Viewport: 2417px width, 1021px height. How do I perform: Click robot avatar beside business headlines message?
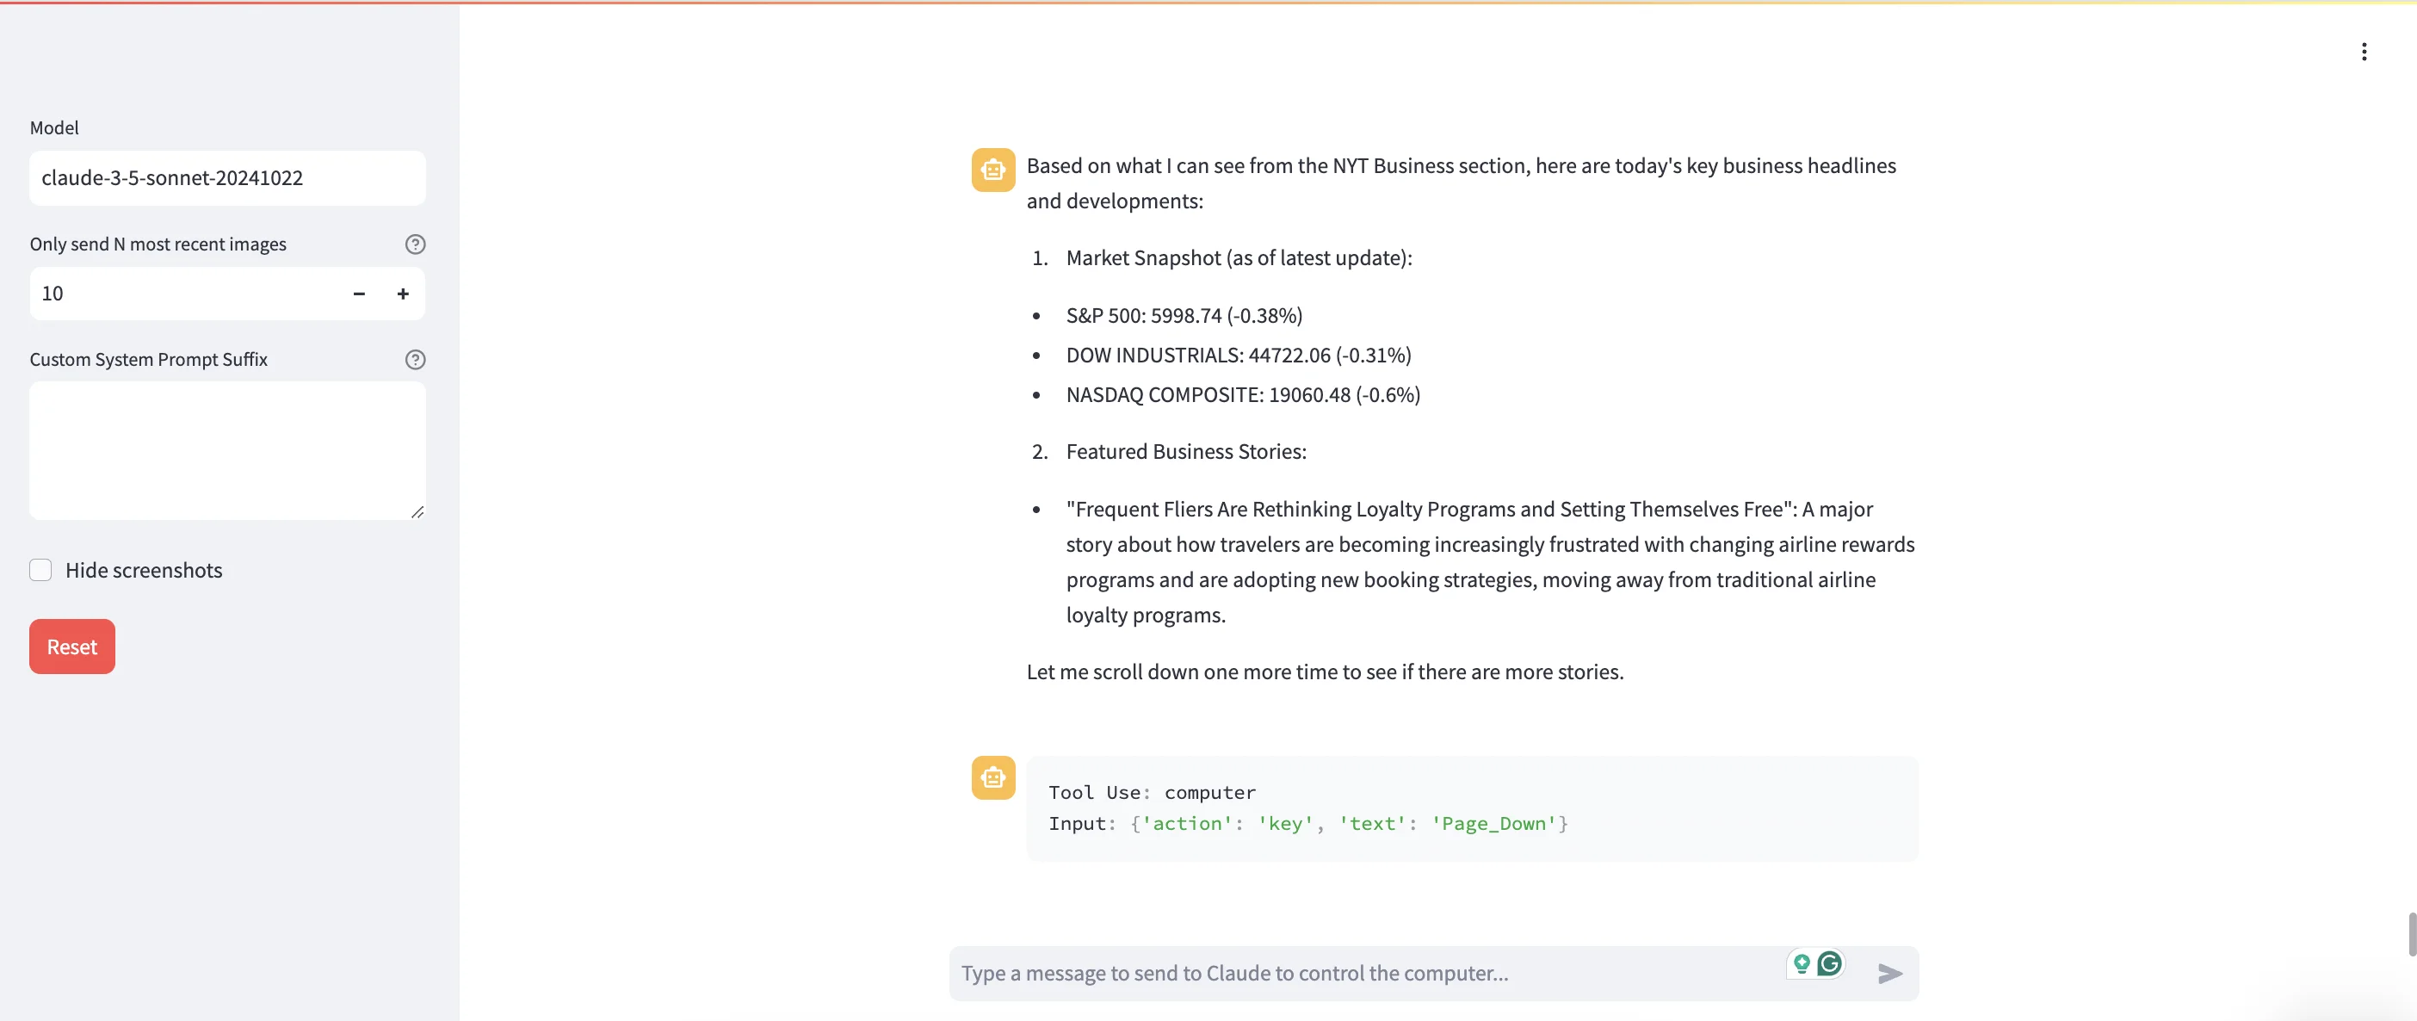(992, 170)
